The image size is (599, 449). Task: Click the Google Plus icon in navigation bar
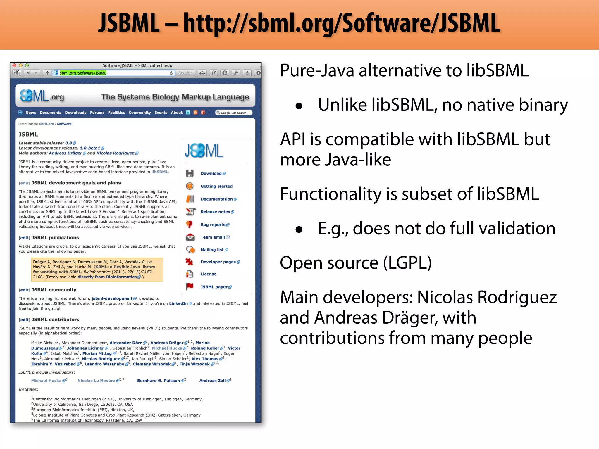(x=203, y=113)
